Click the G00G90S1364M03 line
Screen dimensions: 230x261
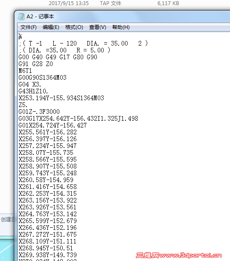[x=43, y=78]
